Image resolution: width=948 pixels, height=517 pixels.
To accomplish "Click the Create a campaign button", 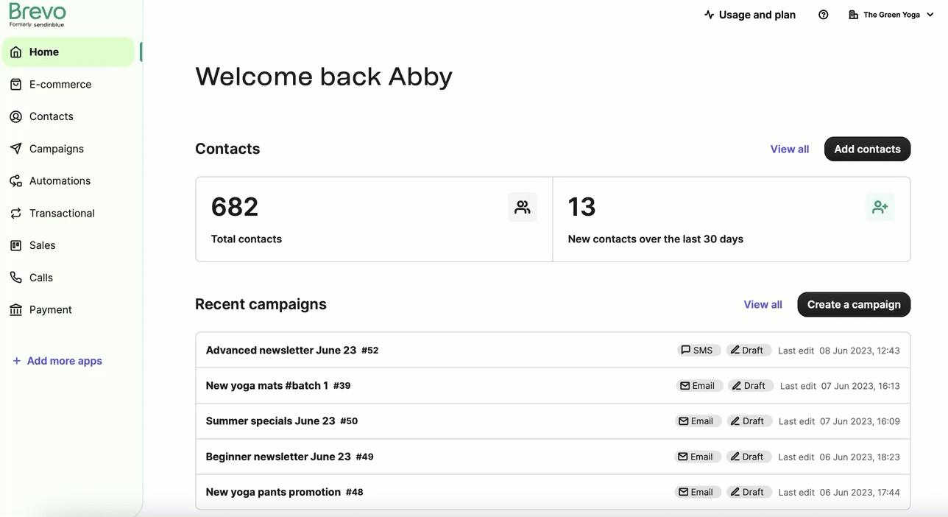I will pos(853,304).
